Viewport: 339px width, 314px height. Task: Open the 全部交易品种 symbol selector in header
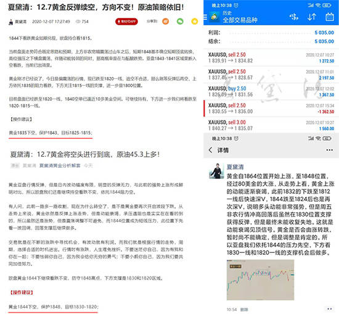click(x=240, y=20)
